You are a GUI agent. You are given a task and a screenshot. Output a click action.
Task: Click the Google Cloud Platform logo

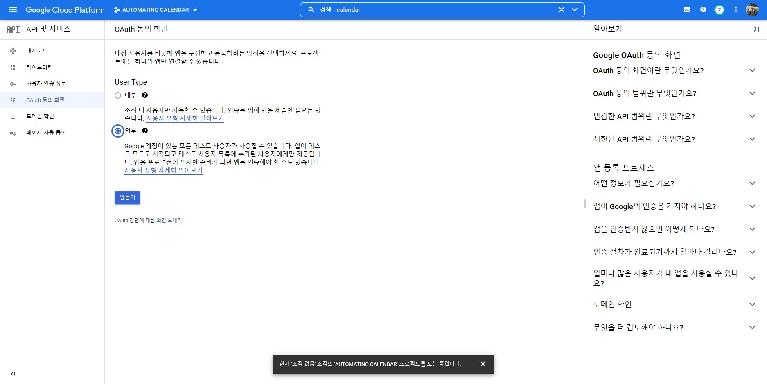point(65,10)
